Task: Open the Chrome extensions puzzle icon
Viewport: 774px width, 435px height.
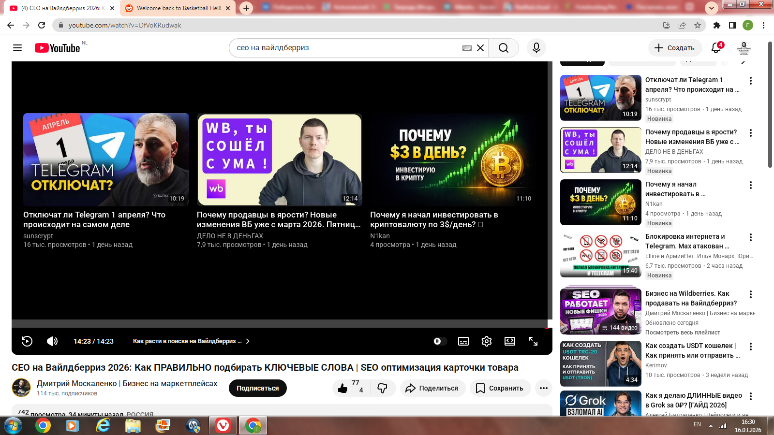Action: pos(717,25)
